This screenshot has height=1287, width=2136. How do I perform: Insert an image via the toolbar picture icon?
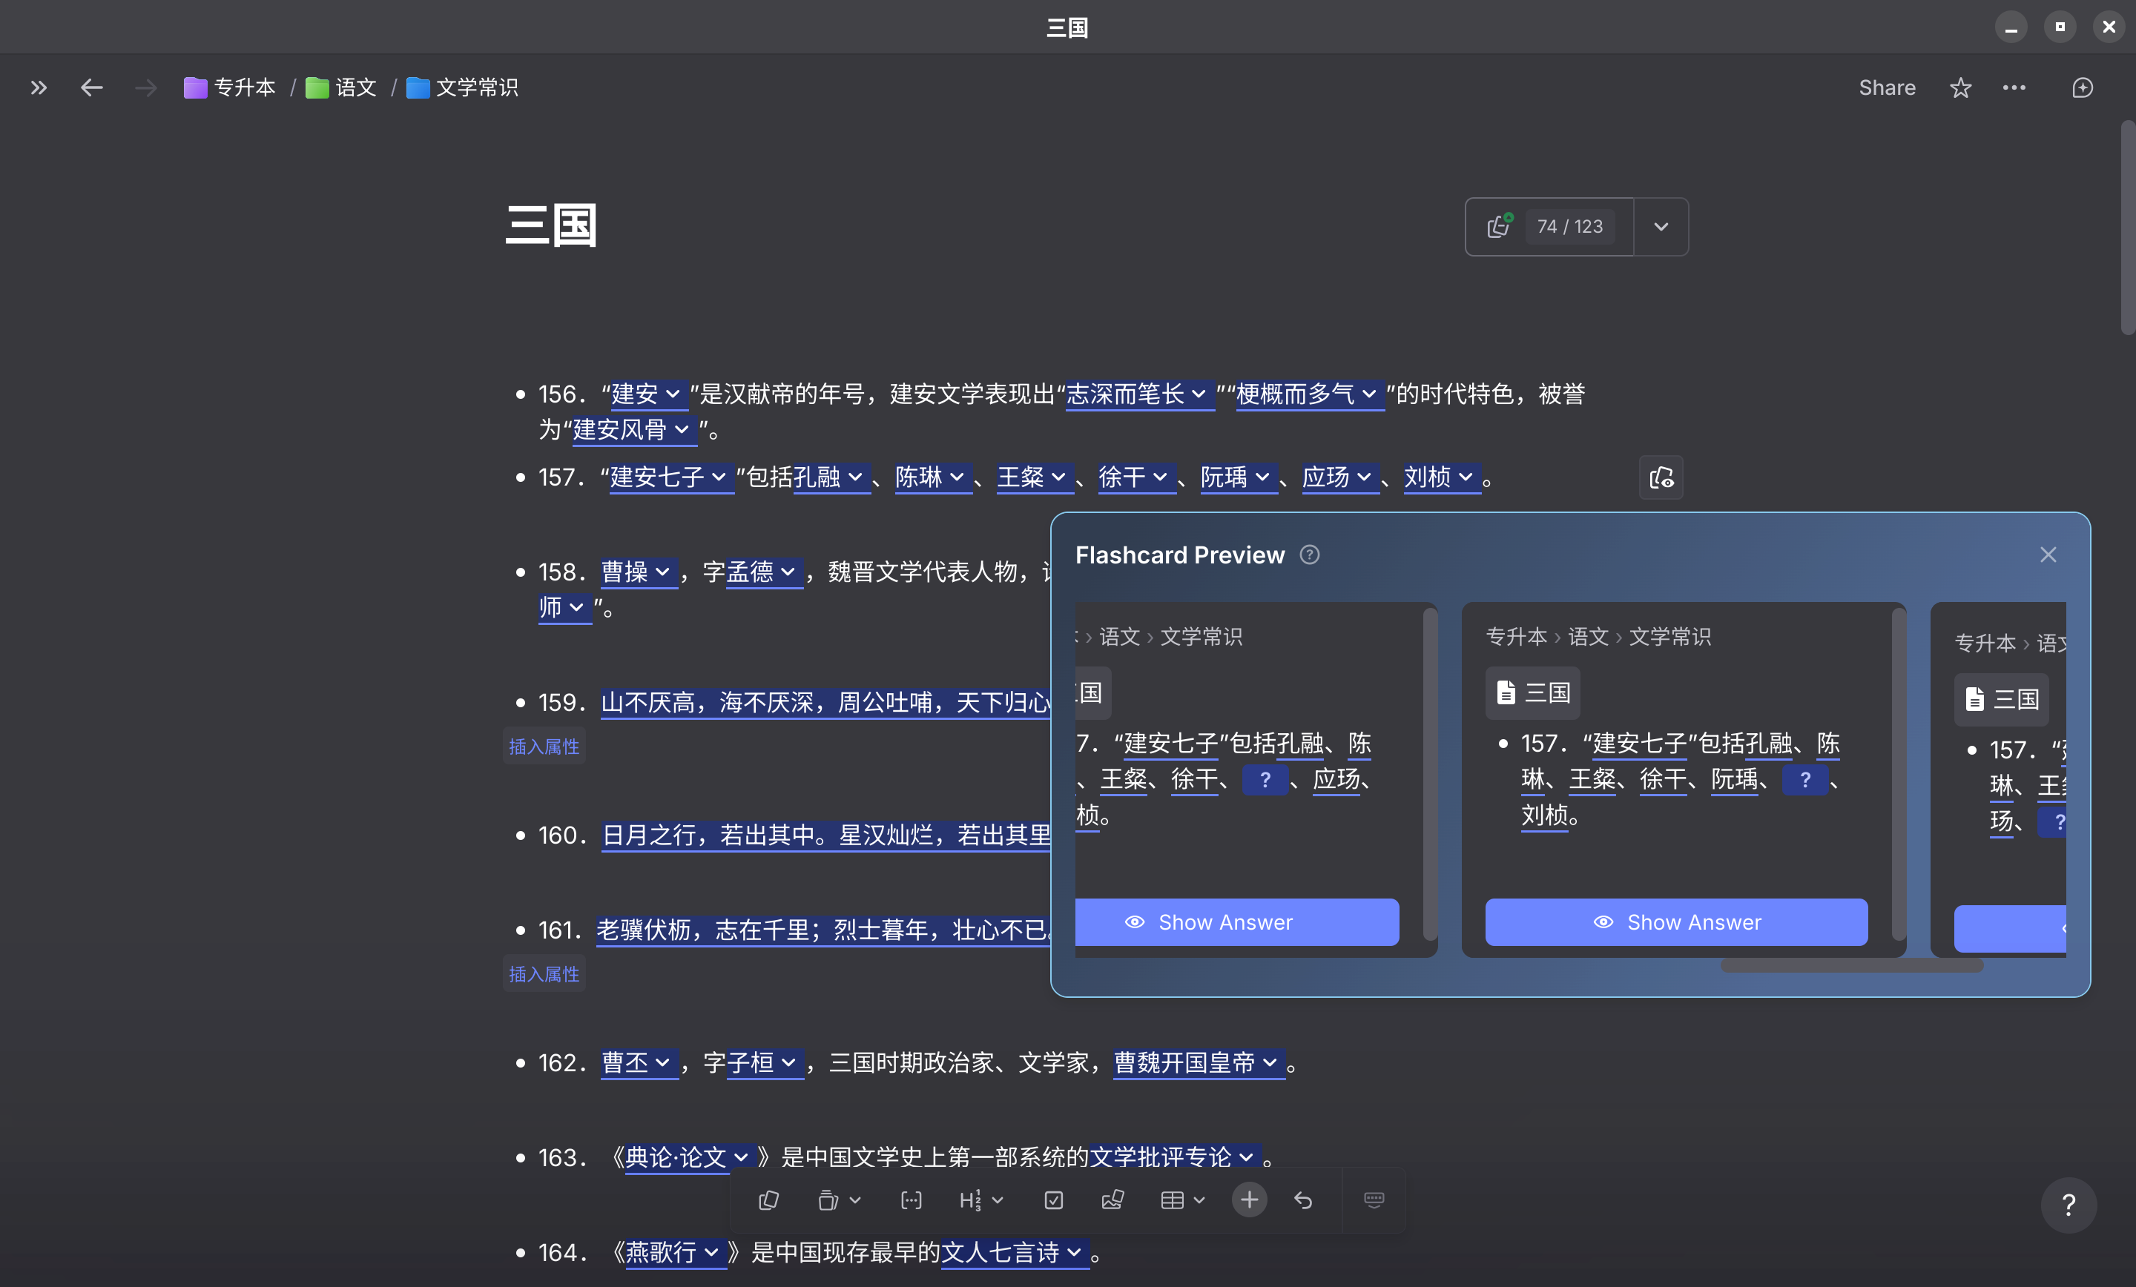click(x=1112, y=1200)
